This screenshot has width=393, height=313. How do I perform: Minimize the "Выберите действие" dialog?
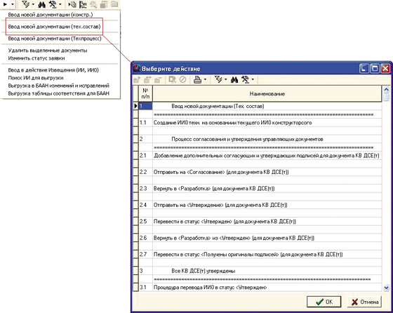364,68
